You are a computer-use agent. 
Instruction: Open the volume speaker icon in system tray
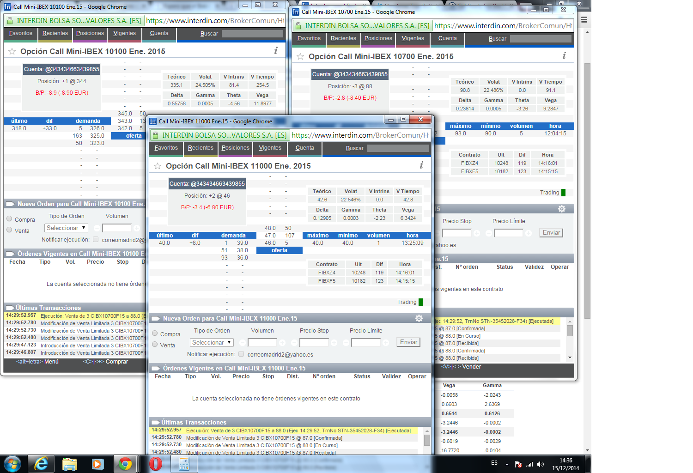click(x=541, y=464)
